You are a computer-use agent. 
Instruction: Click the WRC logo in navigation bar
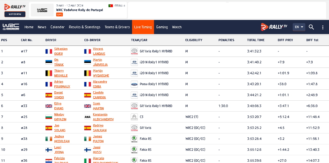(11, 27)
